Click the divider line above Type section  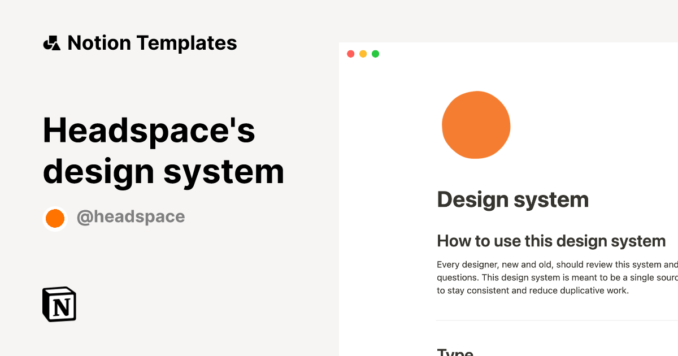point(557,319)
